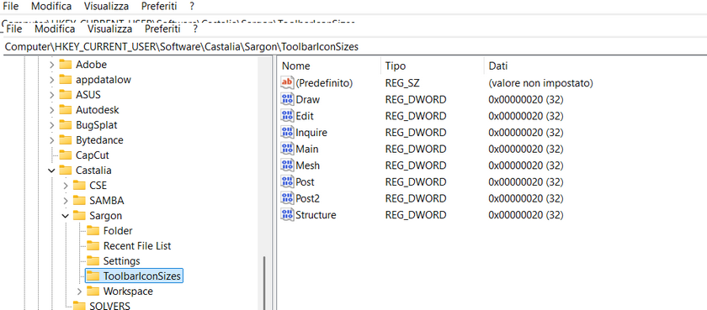This screenshot has height=310, width=707.
Task: Expand the Workspace subkey
Action: coord(80,292)
